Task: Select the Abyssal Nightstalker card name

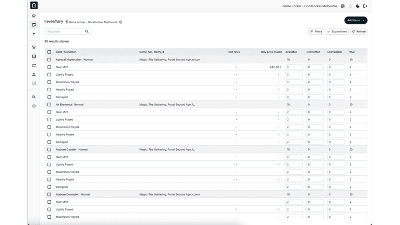Action: point(69,59)
